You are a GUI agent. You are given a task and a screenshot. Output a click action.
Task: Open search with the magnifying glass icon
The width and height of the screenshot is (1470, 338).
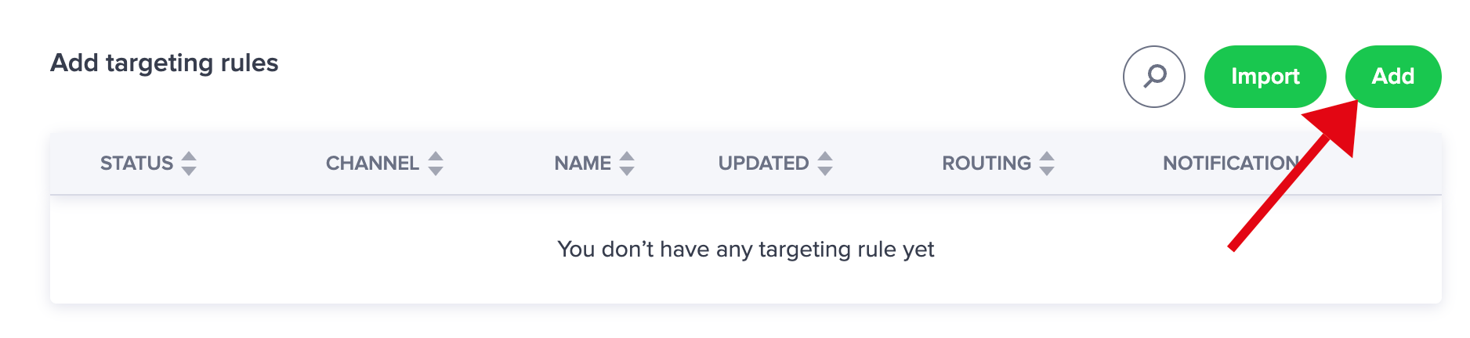point(1153,77)
